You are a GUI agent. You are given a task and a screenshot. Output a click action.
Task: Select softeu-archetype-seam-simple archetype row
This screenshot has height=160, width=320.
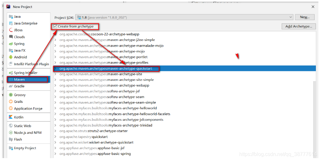(183, 103)
